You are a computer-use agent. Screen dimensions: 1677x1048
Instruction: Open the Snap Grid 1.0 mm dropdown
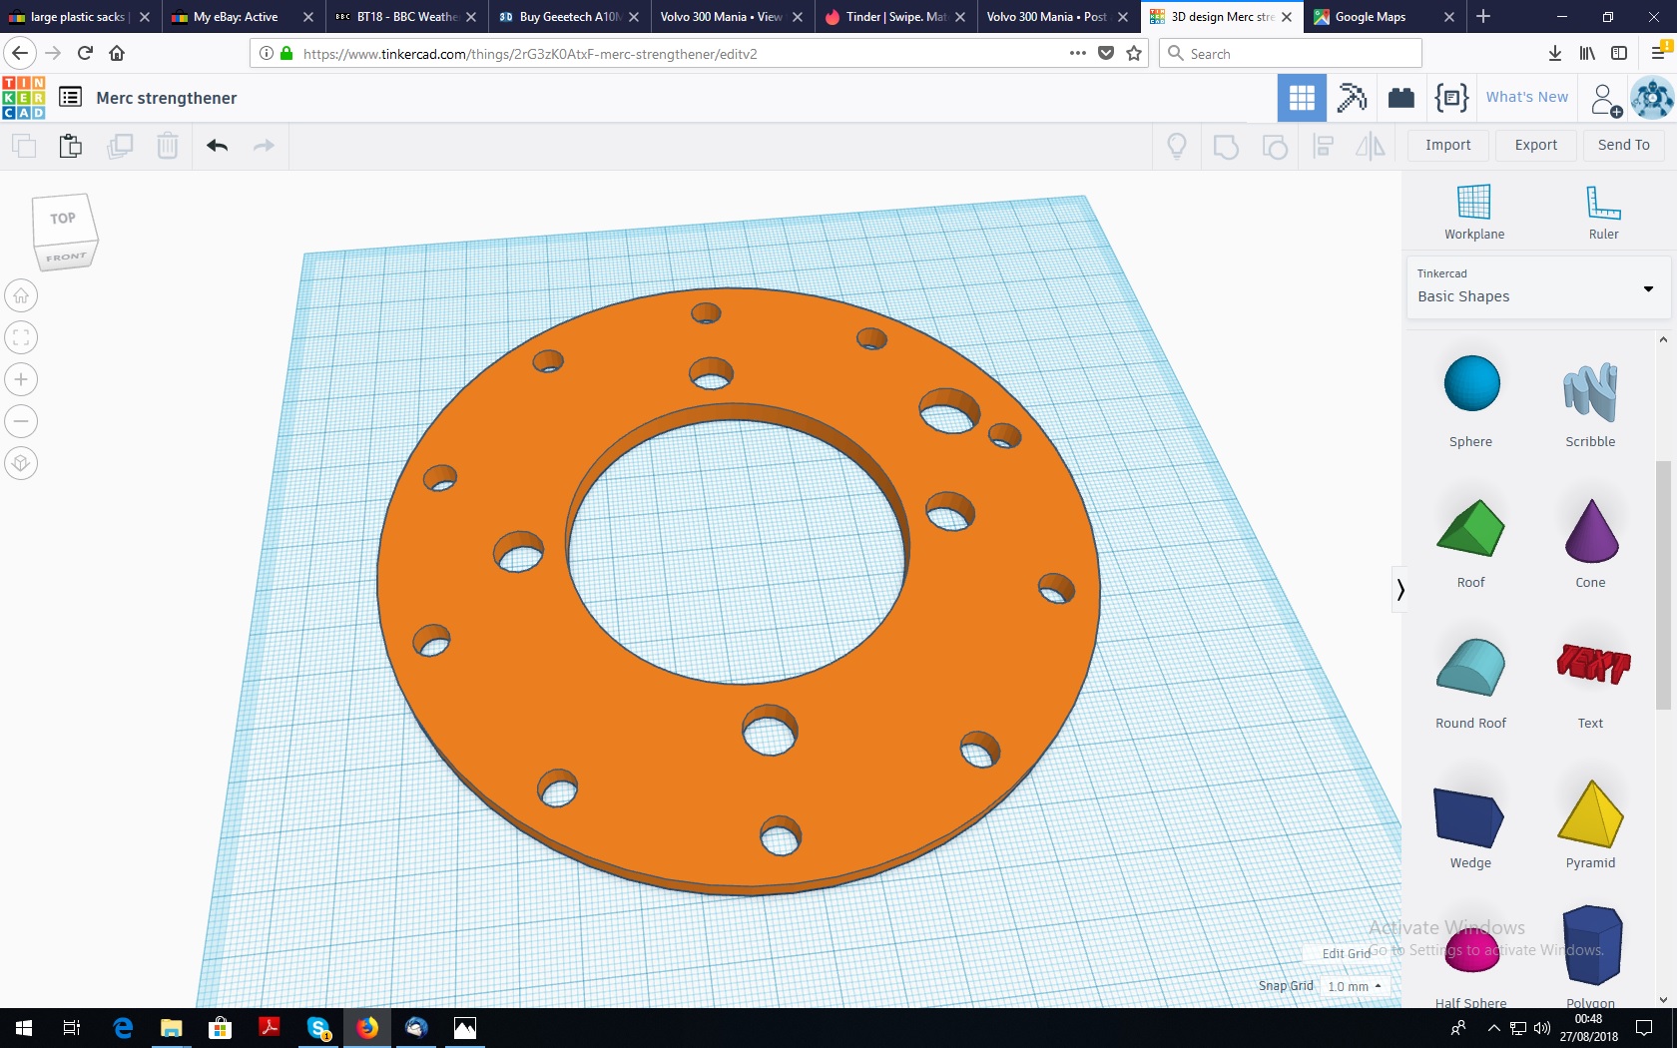[x=1354, y=986]
